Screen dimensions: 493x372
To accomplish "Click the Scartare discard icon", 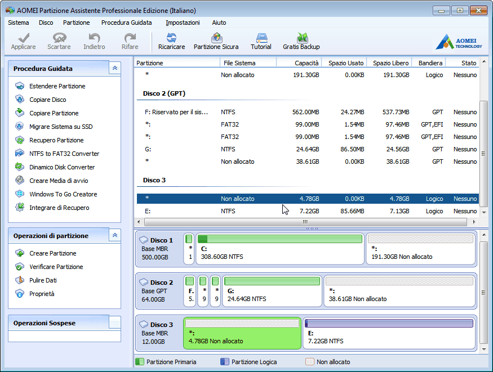I will tap(59, 41).
